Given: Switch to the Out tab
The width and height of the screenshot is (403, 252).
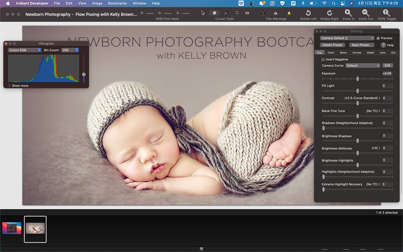Looking at the screenshot, I should (x=393, y=52).
